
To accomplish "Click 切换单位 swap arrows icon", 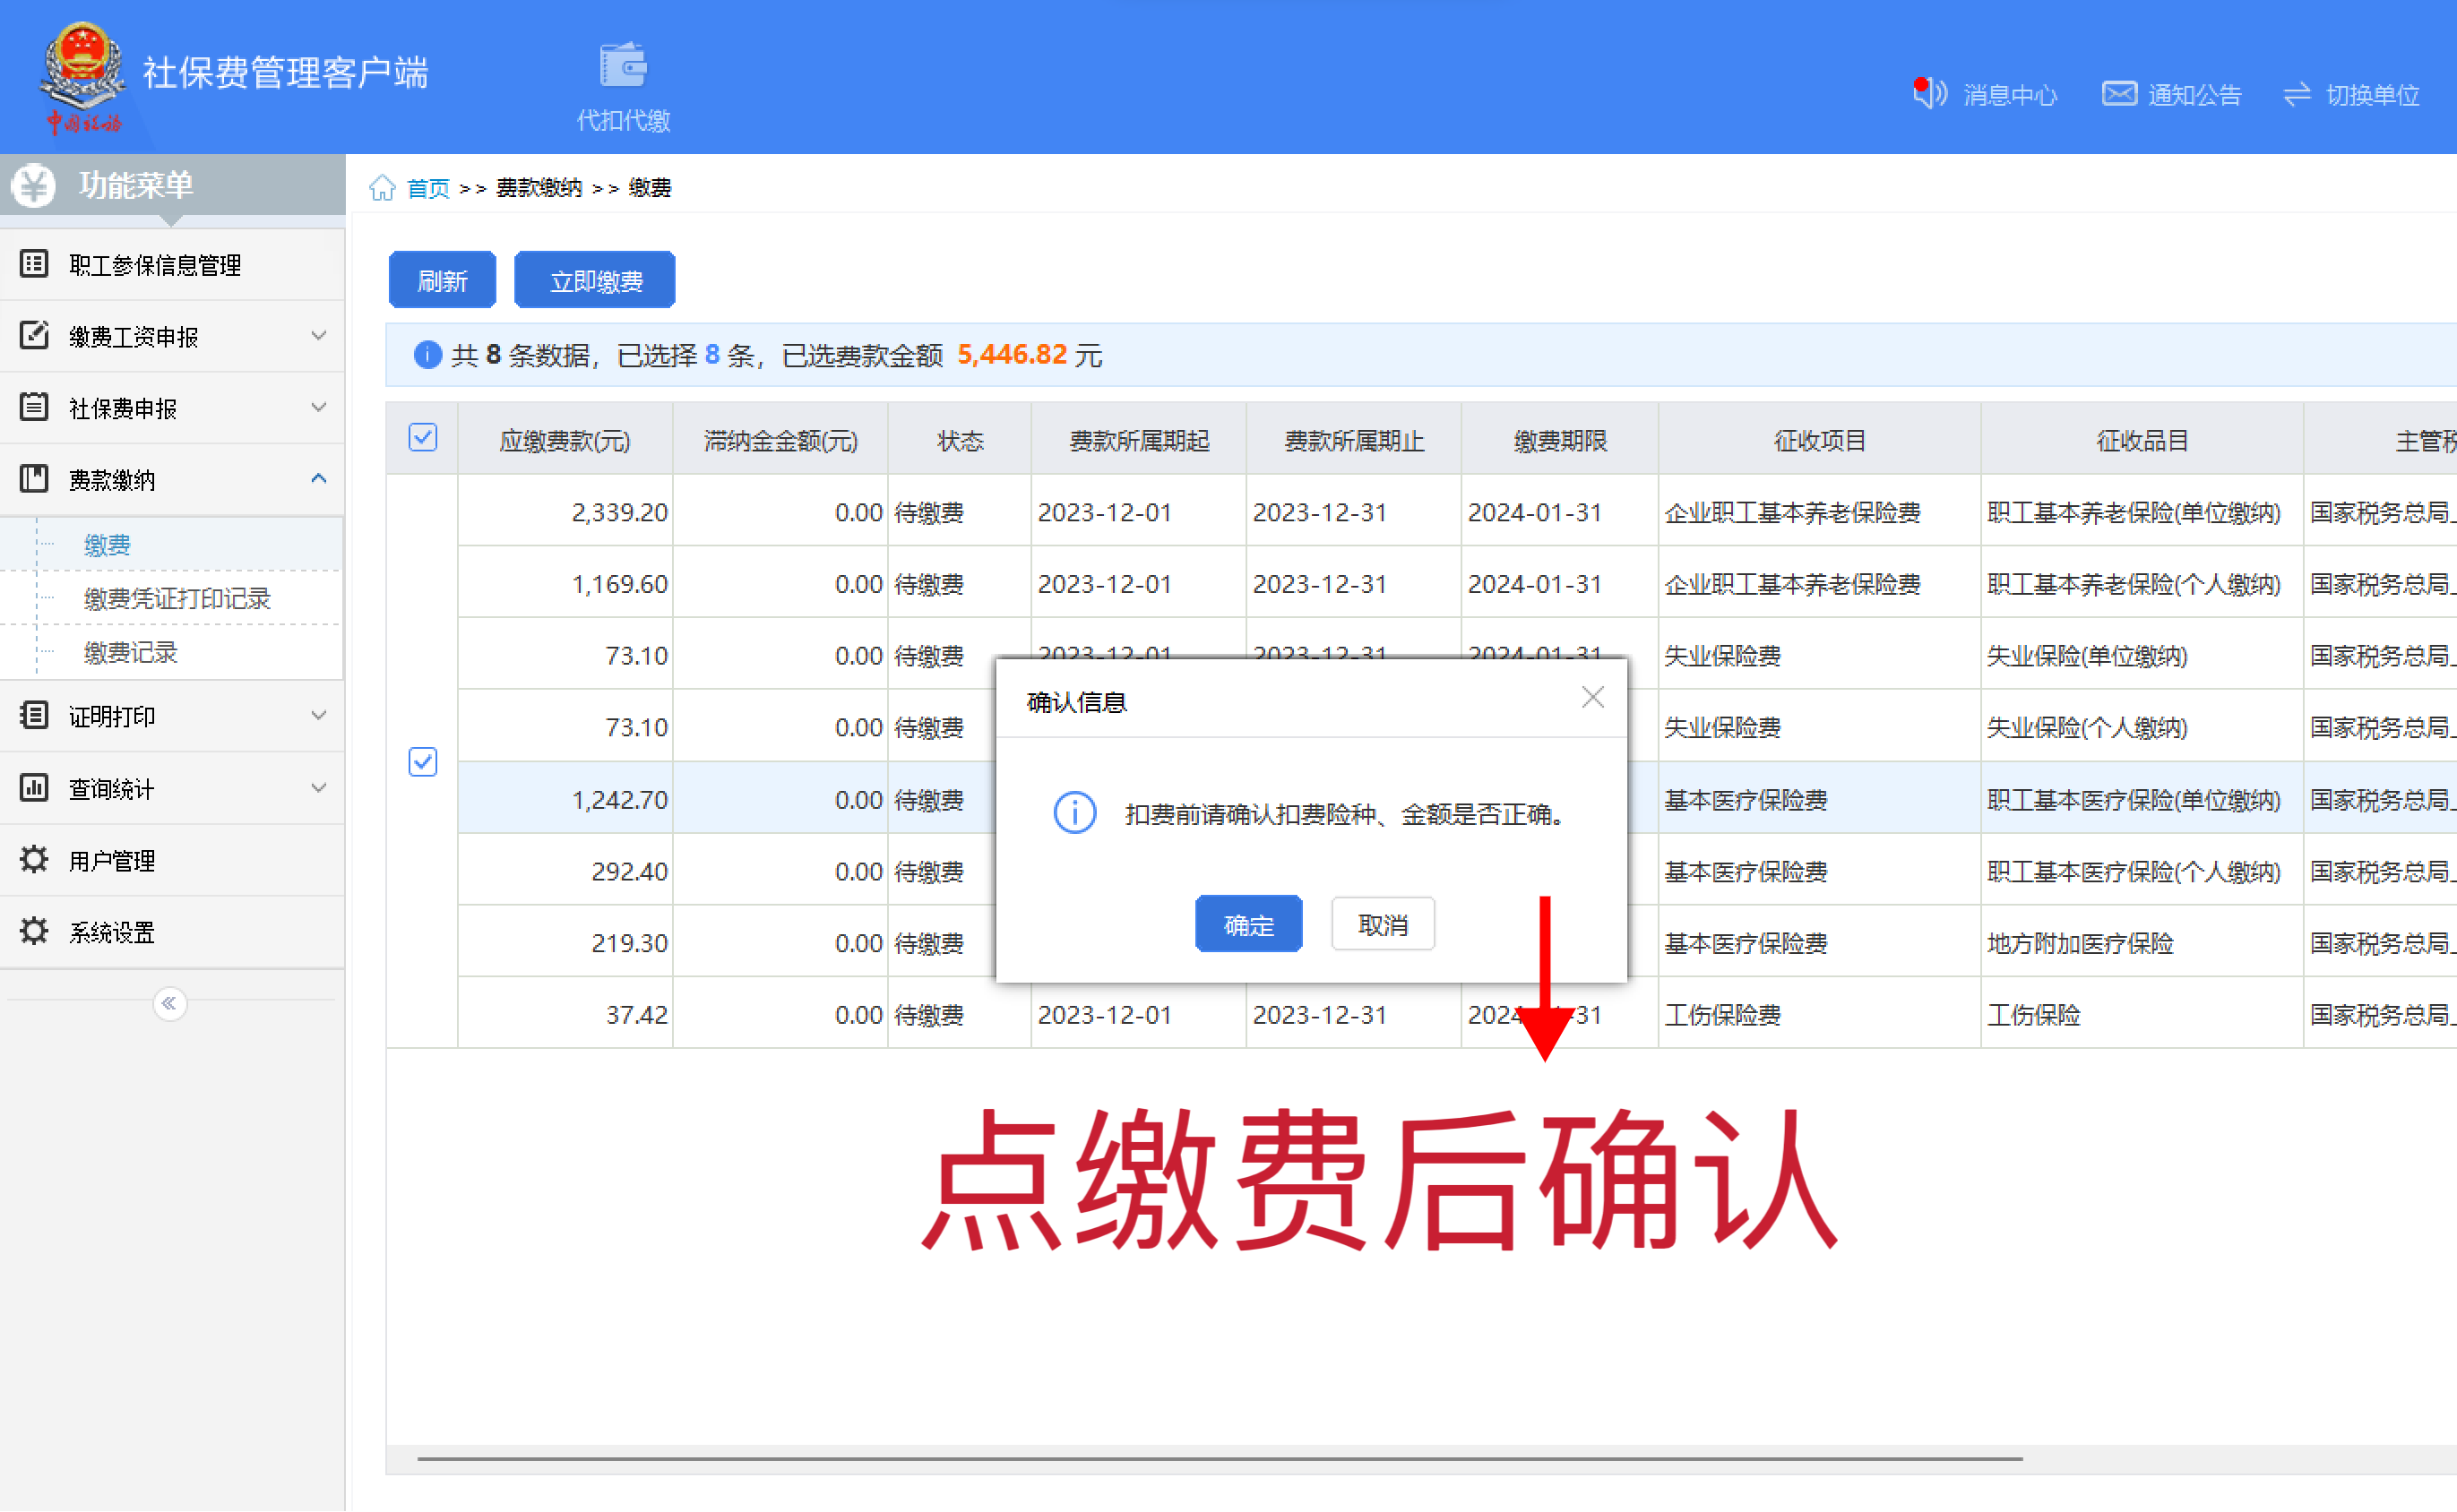I will [2297, 94].
